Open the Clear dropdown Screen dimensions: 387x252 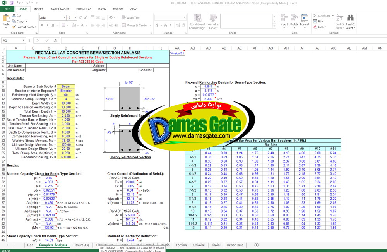click(320, 27)
